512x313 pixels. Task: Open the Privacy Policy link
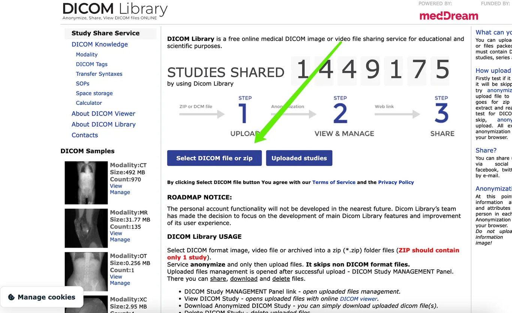396,183
